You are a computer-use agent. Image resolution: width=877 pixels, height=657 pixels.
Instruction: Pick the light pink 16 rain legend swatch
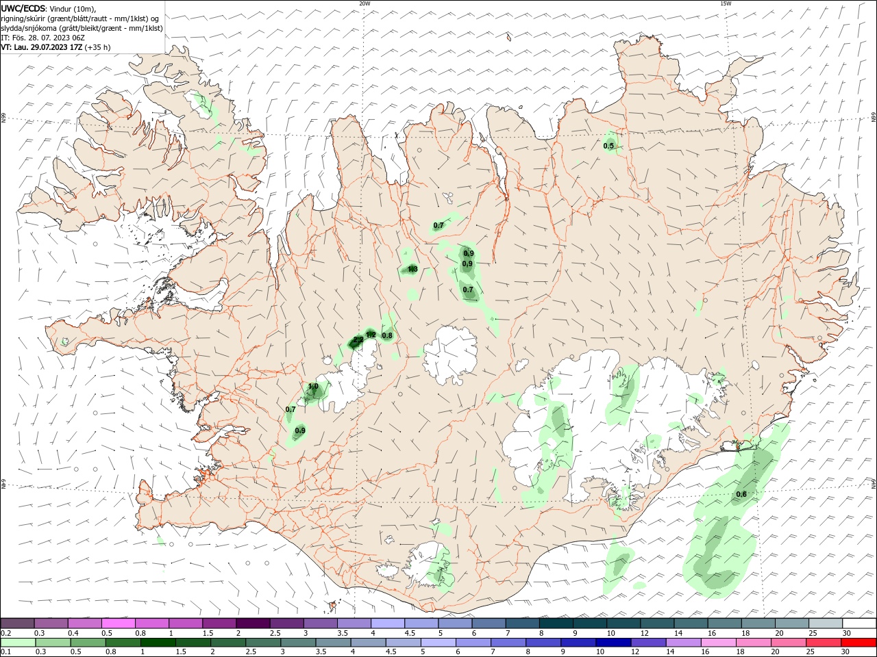click(x=717, y=643)
